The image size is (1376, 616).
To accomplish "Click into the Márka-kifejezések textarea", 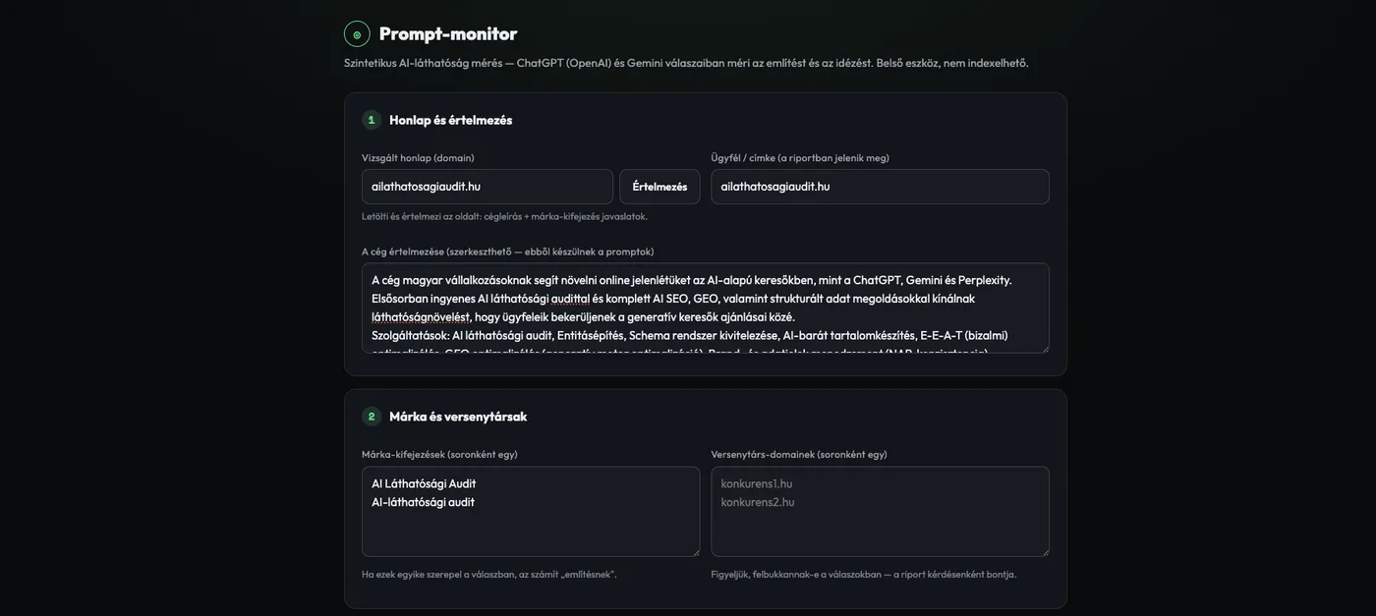I will (531, 512).
